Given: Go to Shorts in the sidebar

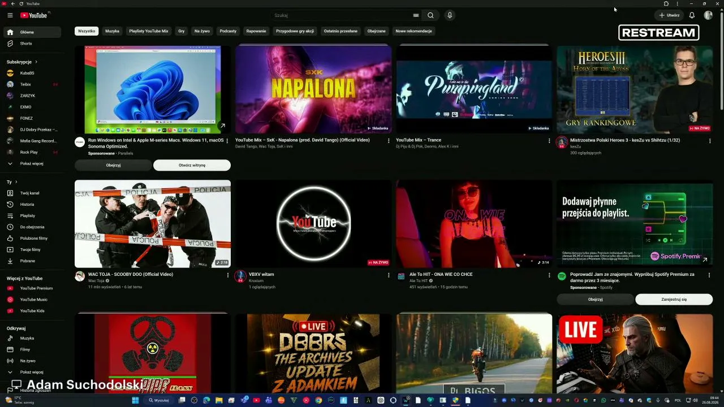Looking at the screenshot, I should 32,44.
